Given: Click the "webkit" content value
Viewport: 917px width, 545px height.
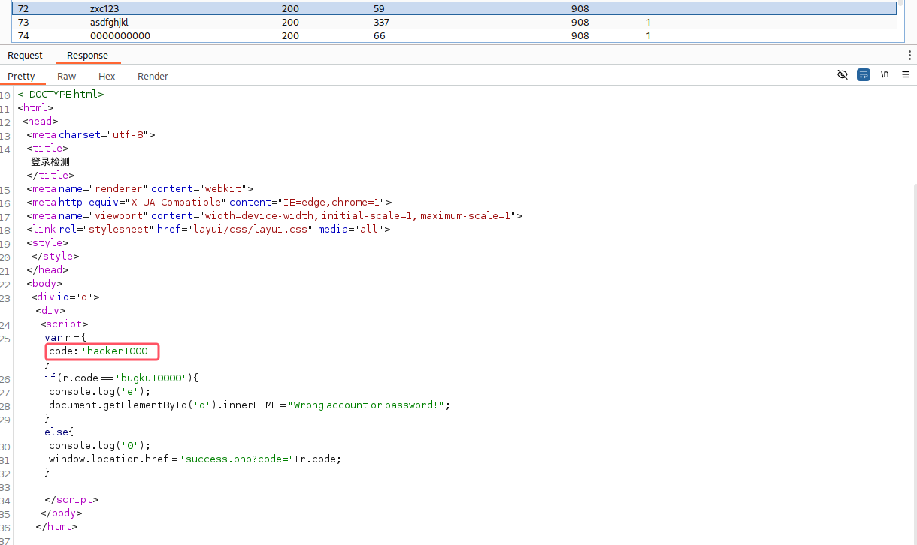Looking at the screenshot, I should 224,189.
